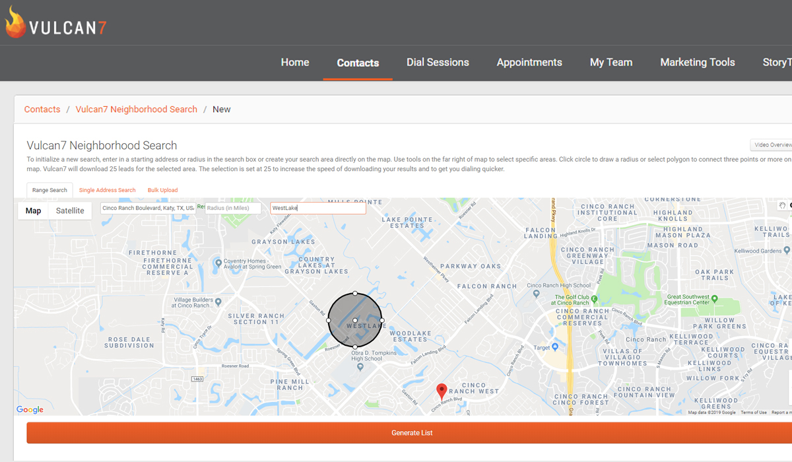
Task: Click the VILLAS OF VILLAGIO TOWNHOMES label
Action: click(x=623, y=357)
